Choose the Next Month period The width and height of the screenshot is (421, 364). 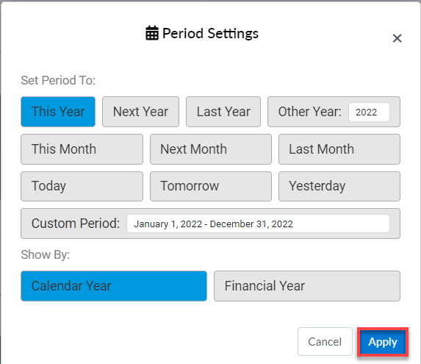click(x=211, y=149)
